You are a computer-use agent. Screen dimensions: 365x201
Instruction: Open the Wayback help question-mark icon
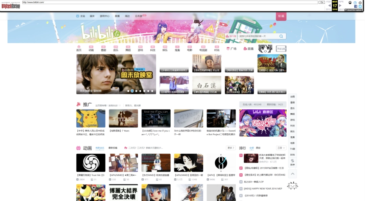(x=355, y=3)
